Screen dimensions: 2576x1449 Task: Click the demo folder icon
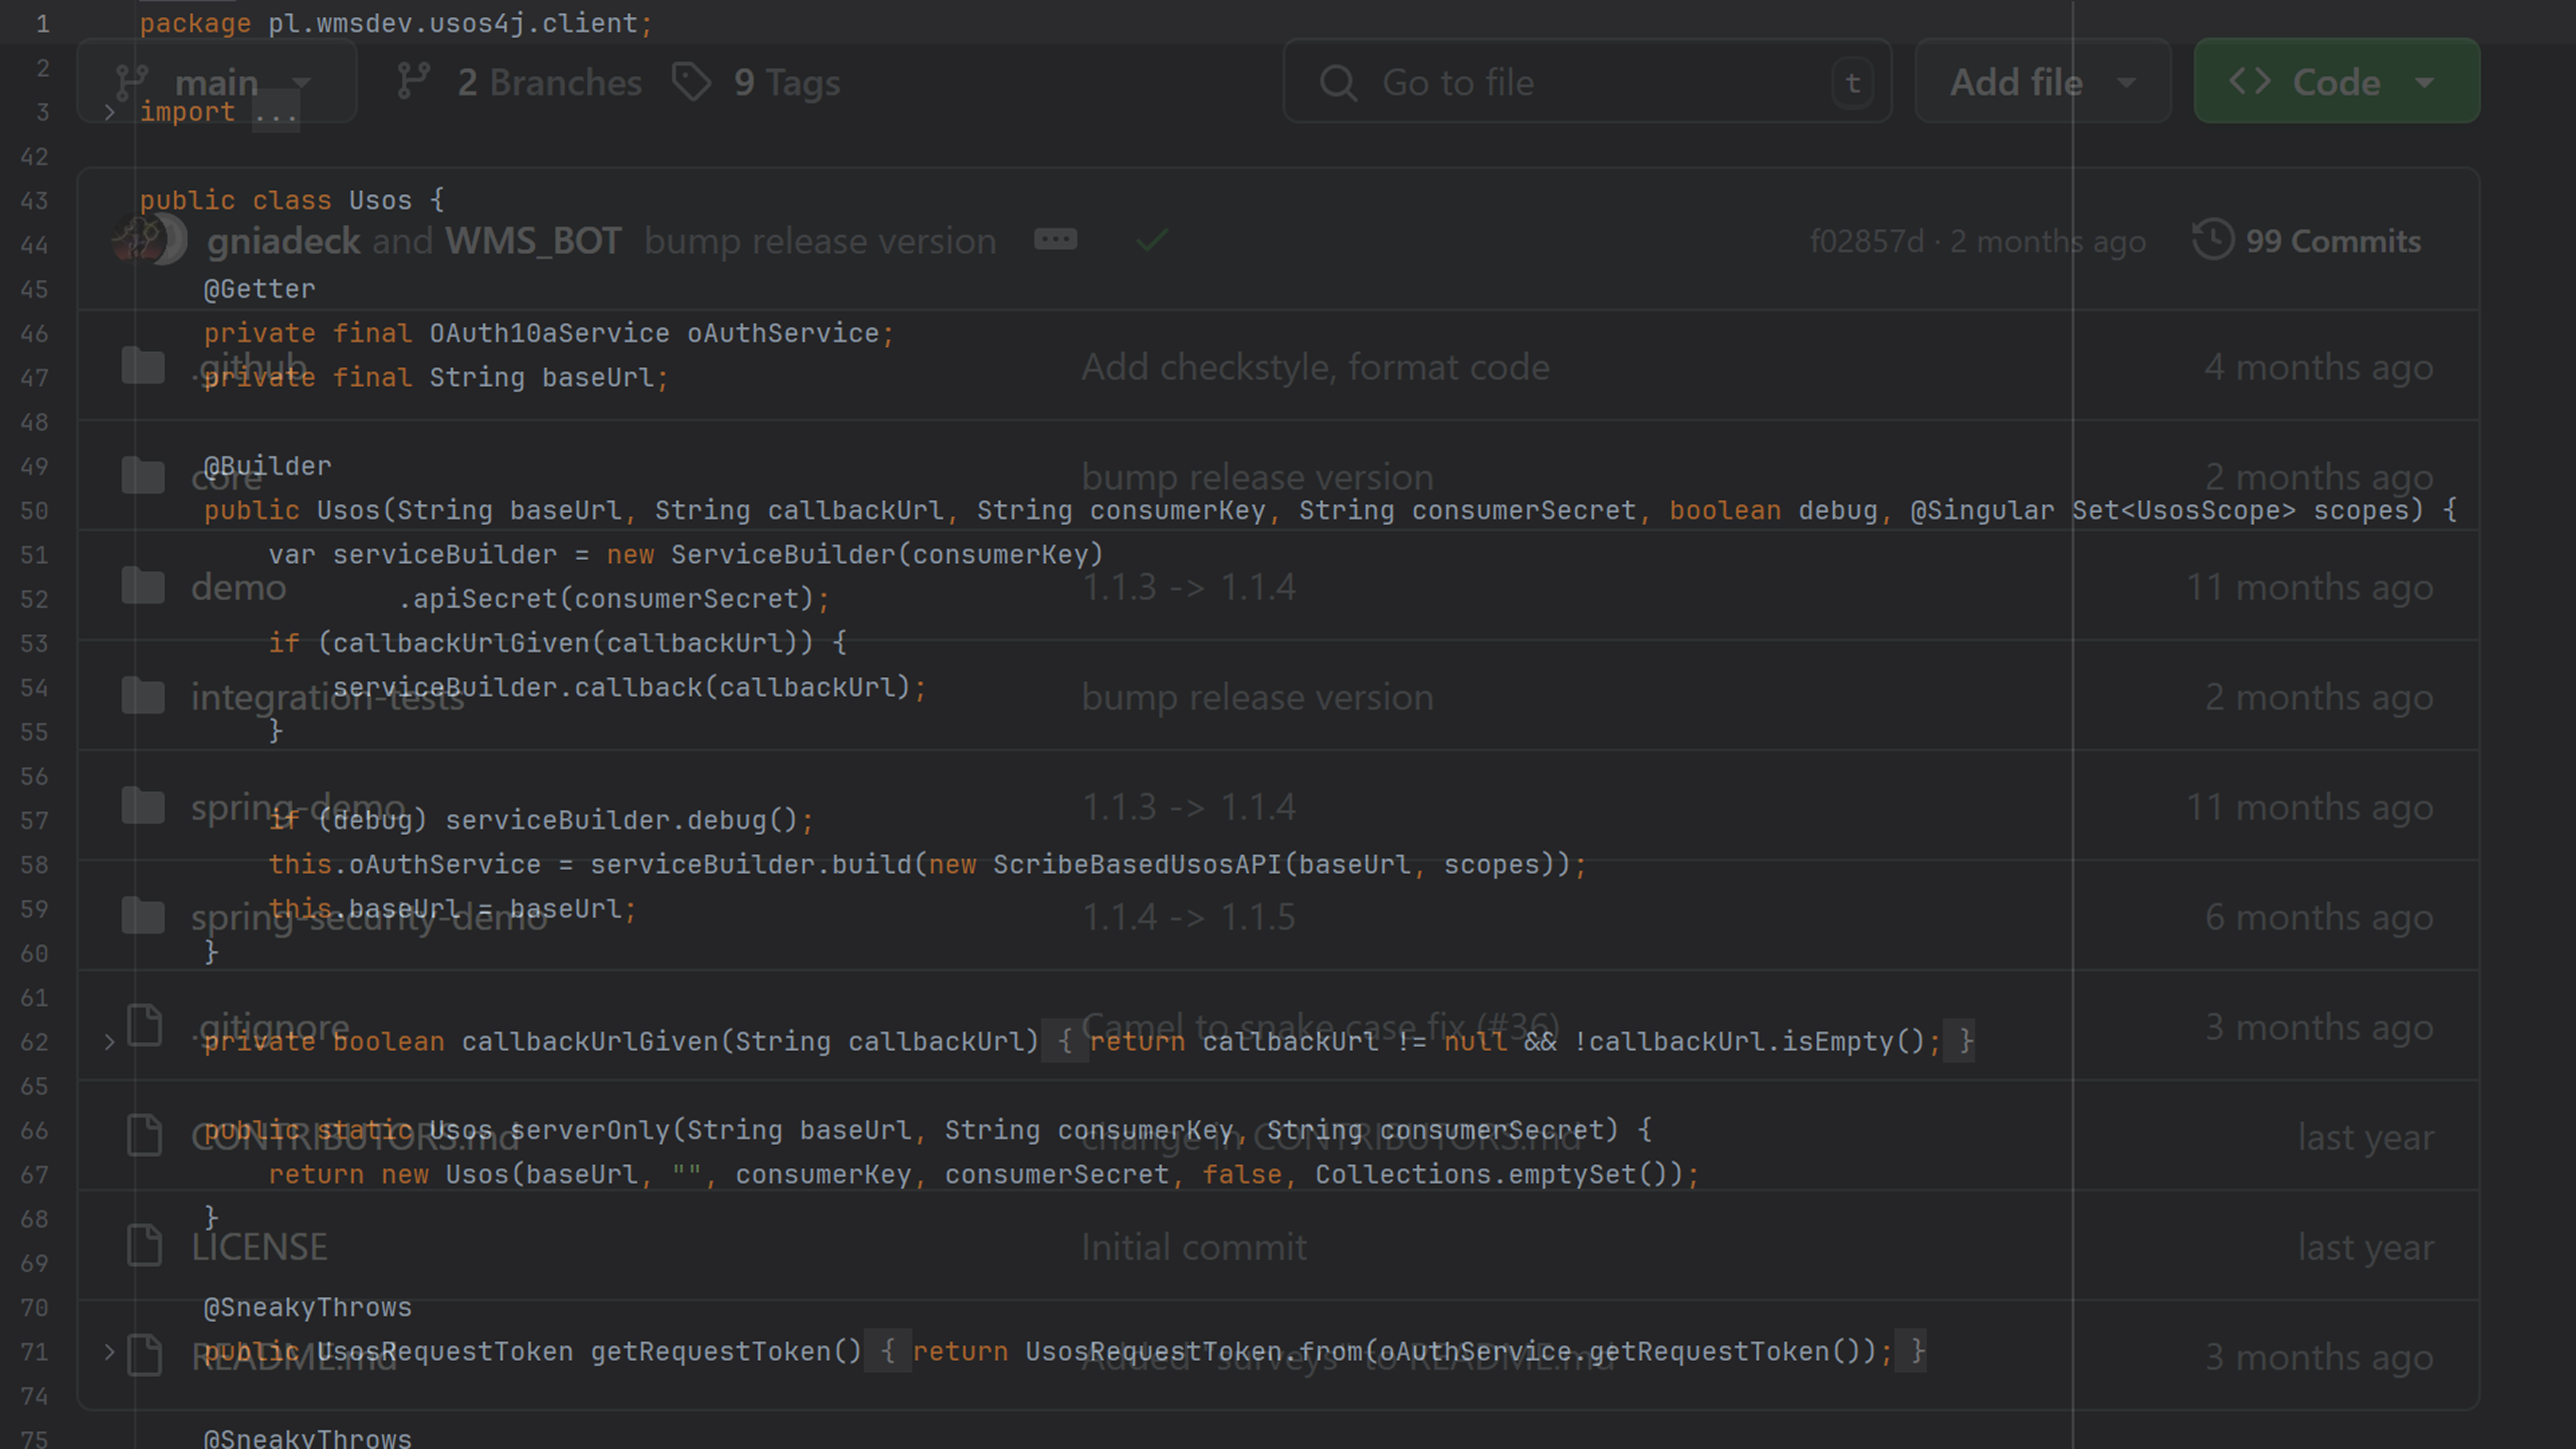point(143,586)
